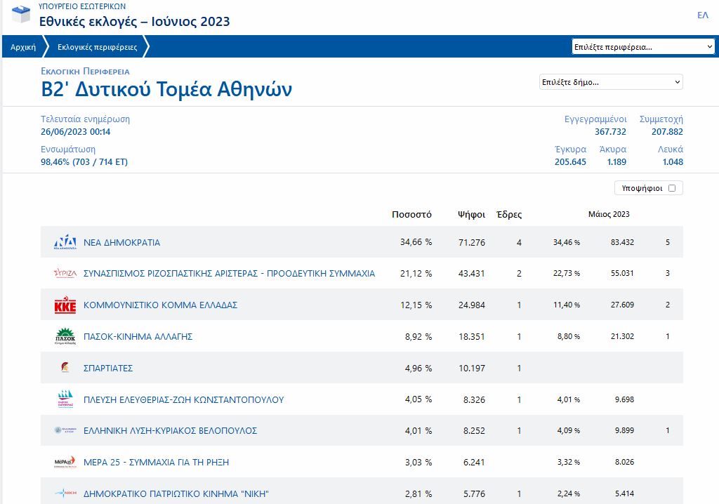Click the ΝΙΚΗ party logo

coord(65,493)
